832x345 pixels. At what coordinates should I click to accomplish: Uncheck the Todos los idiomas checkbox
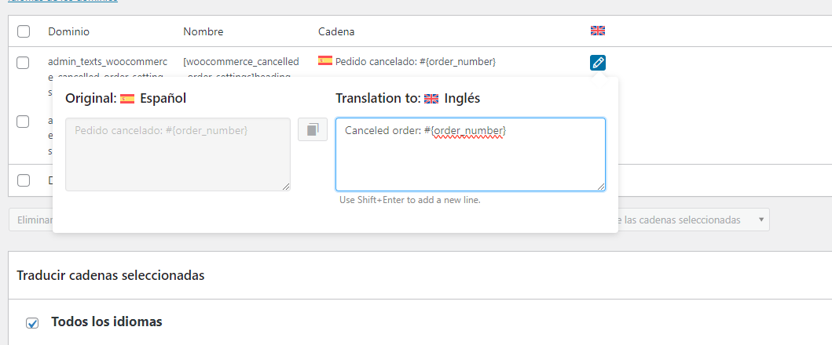pos(32,323)
